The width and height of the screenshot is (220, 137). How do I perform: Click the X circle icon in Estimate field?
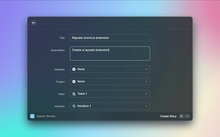(x=74, y=69)
